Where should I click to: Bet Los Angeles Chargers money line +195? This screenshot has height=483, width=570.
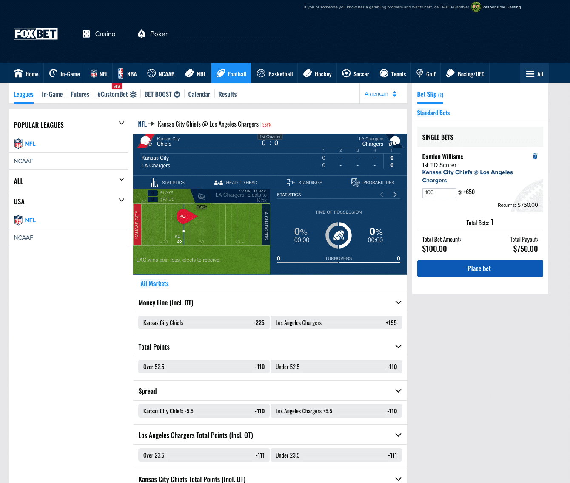click(336, 322)
